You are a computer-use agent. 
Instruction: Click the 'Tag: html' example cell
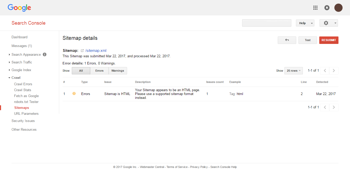[236, 94]
